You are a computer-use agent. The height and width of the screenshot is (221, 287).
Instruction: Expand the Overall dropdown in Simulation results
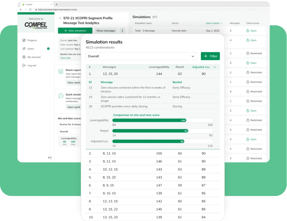coord(141,56)
